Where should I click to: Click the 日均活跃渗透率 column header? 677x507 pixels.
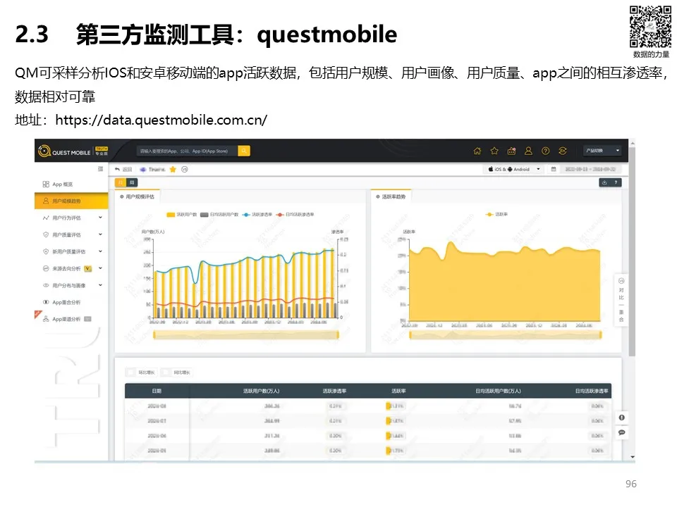592,391
